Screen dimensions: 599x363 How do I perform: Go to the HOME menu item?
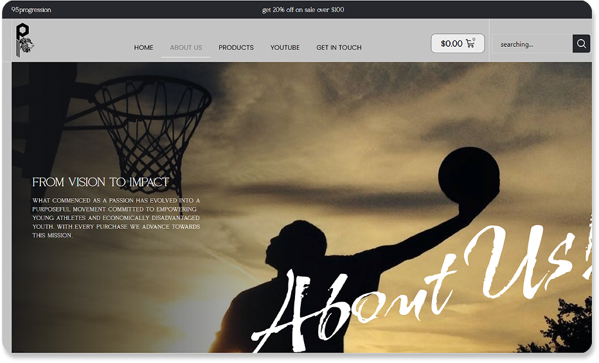click(x=143, y=47)
